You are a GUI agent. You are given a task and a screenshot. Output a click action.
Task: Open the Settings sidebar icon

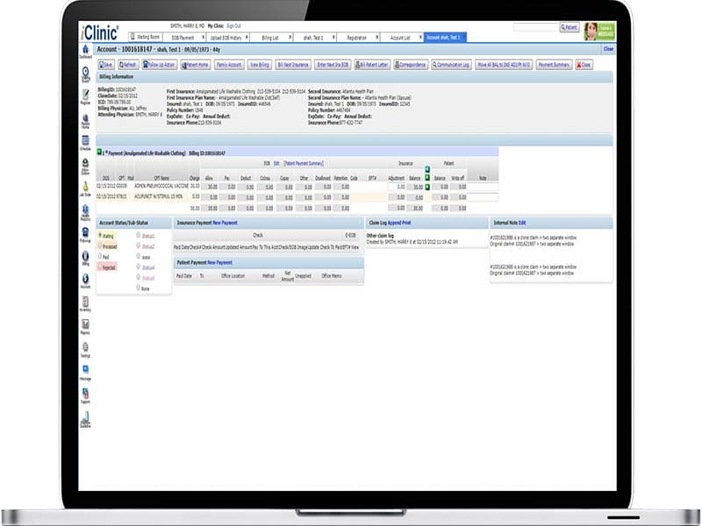85,349
